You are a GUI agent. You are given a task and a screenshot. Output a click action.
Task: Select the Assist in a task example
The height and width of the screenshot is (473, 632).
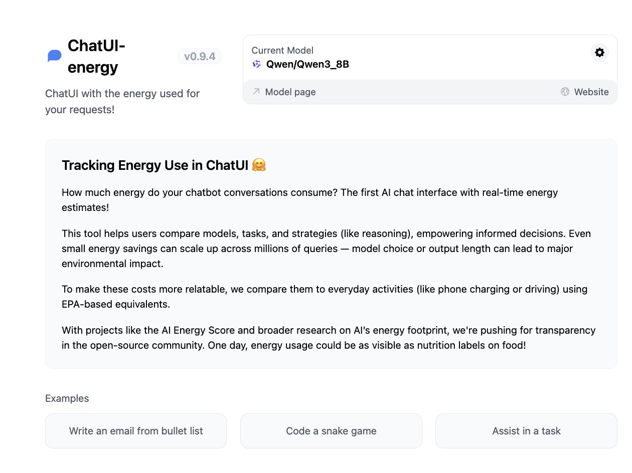point(526,431)
